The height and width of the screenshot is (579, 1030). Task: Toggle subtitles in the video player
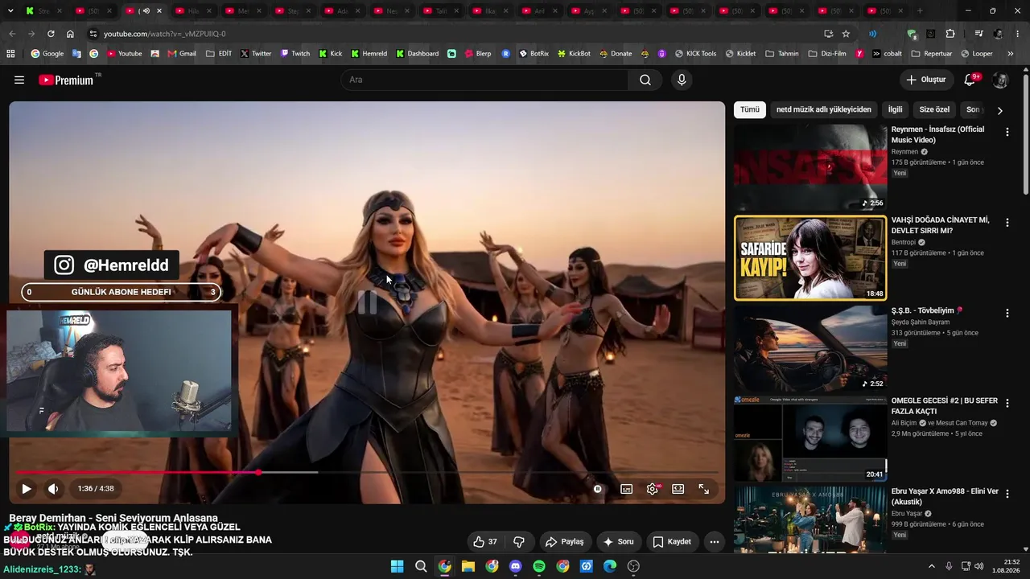click(x=627, y=489)
